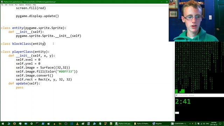Click the self.image.convert() line

[x=34, y=76]
